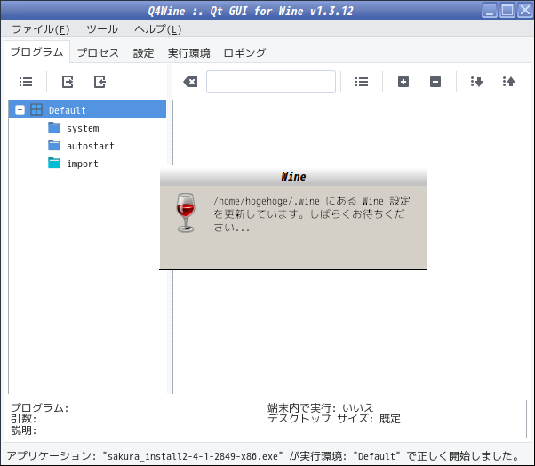Click the blue system folder icon
Viewport: 535px width, 466px height.
pyautogui.click(x=54, y=127)
